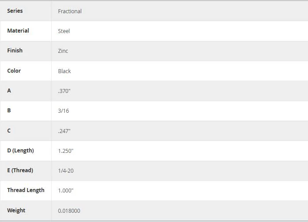Select the Color row label
Image resolution: width=308 pixels, height=222 pixels.
pyautogui.click(x=14, y=70)
